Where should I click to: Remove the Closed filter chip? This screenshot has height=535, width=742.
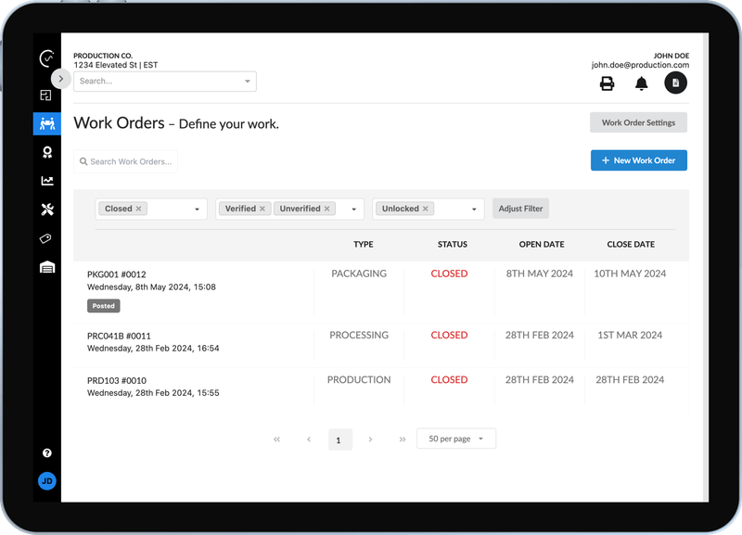tap(141, 209)
